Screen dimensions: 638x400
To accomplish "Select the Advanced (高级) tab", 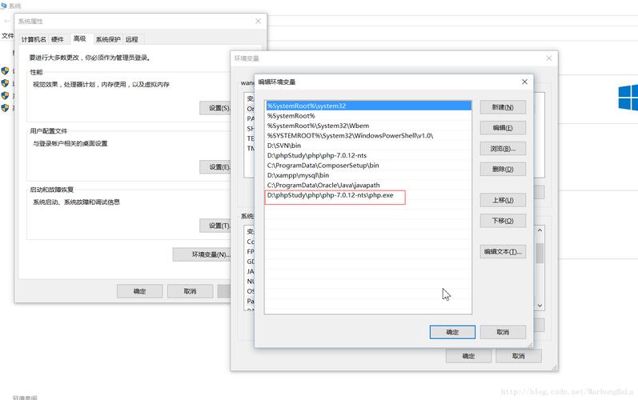I will (80, 38).
